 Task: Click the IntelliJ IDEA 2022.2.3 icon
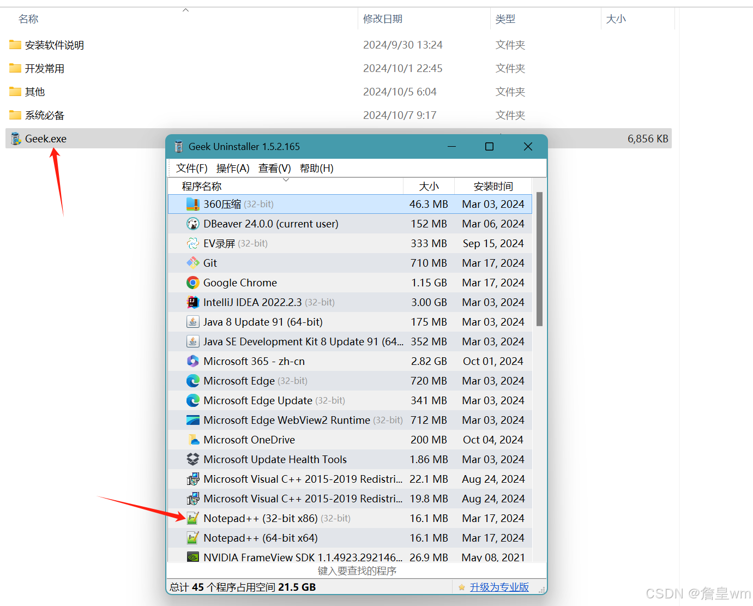193,302
